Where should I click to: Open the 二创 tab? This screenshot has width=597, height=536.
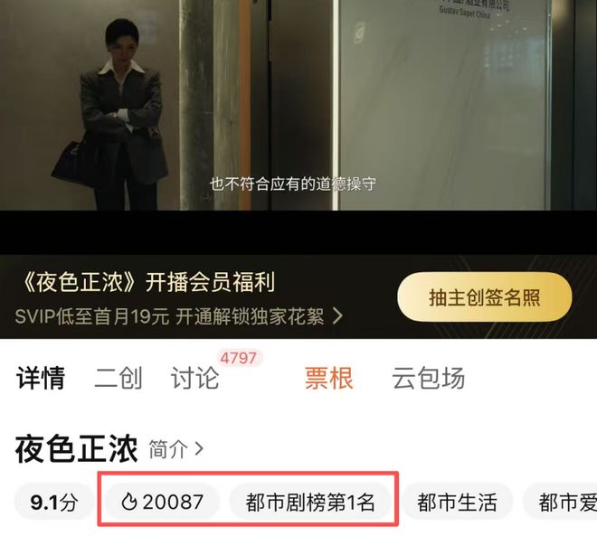(118, 378)
